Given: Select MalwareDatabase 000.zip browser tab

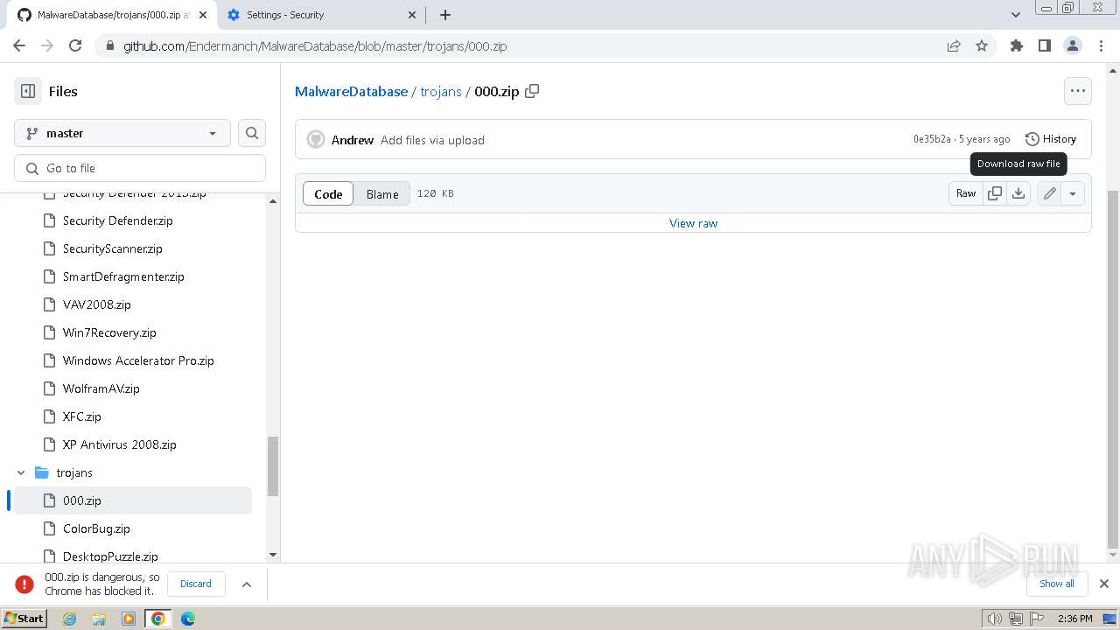Looking at the screenshot, I should (111, 15).
